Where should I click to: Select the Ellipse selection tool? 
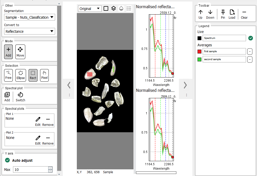click(x=21, y=75)
